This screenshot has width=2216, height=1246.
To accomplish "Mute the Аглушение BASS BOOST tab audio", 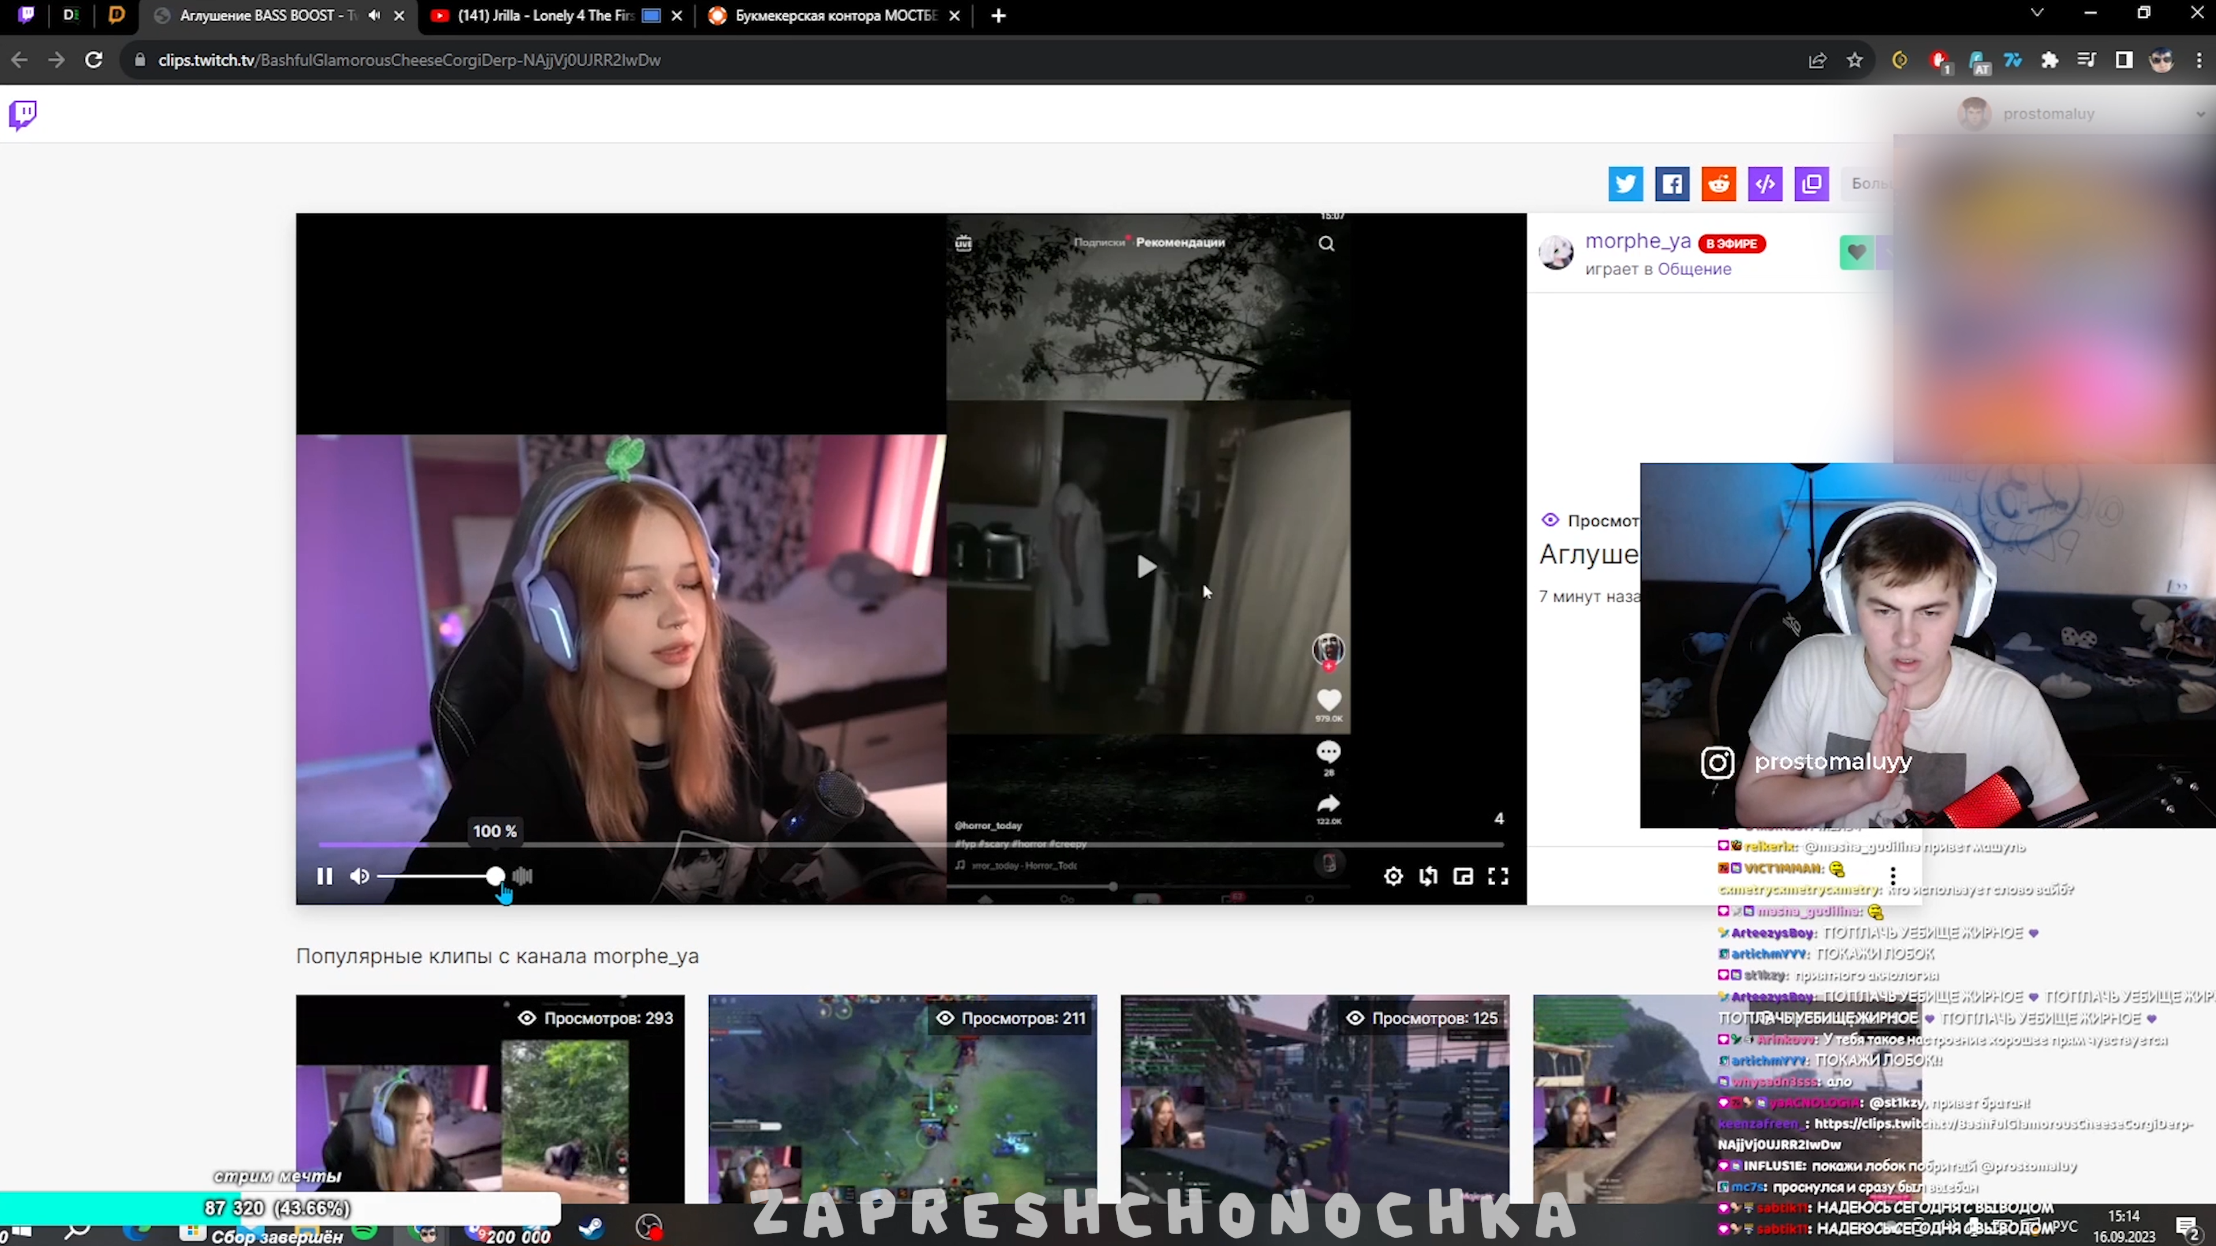I will 374,14.
